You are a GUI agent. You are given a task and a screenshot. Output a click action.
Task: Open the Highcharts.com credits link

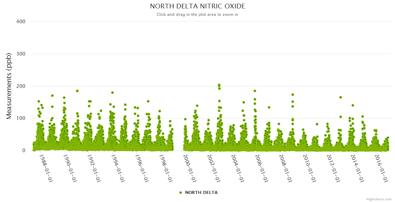(x=379, y=199)
